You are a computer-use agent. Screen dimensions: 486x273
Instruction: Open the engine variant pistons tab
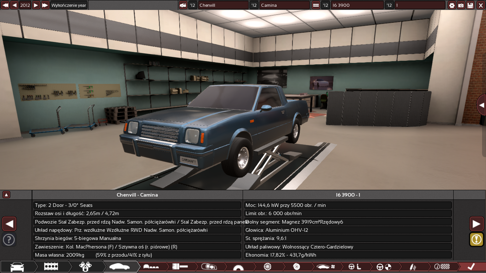[86, 267]
